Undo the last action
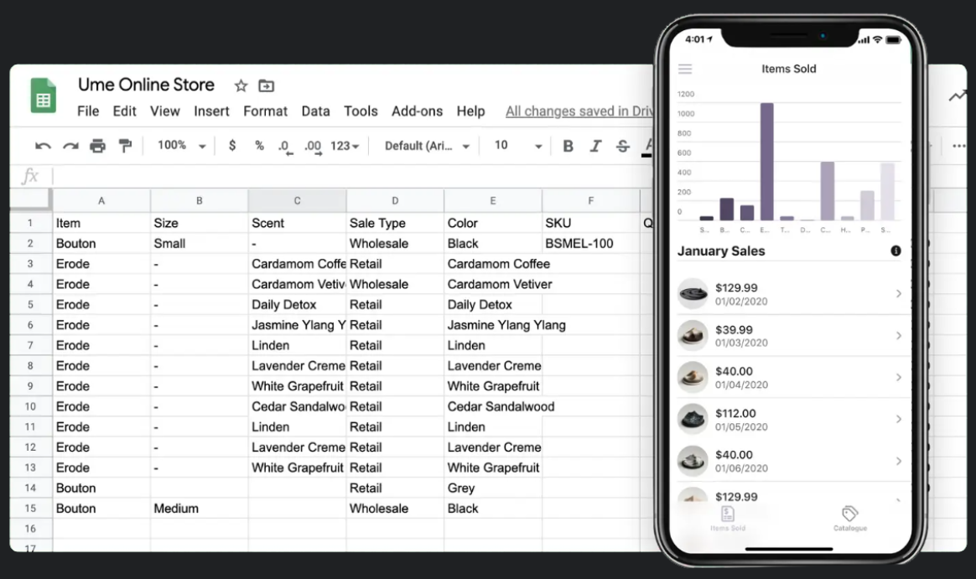The image size is (976, 579). [43, 146]
